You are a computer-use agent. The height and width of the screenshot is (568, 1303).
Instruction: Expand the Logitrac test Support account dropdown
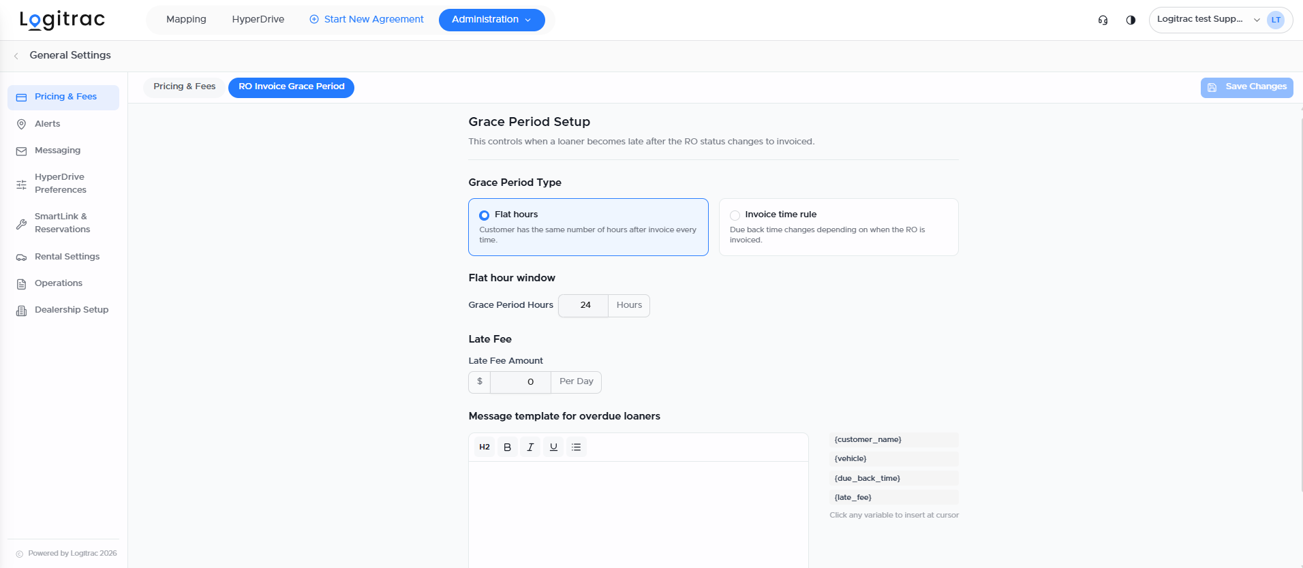(1221, 20)
